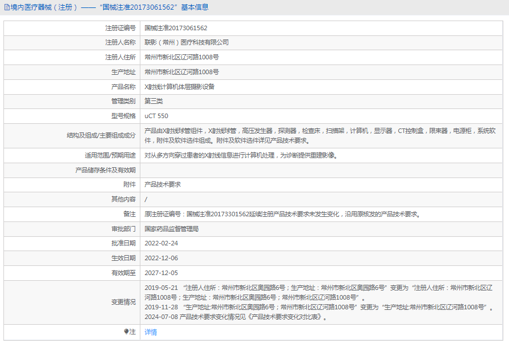Click the approval date 2022-02-24
The image size is (509, 343).
[161, 243]
